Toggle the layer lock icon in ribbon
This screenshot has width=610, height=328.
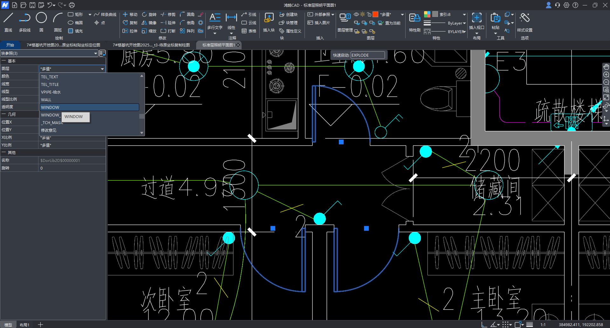pos(369,15)
